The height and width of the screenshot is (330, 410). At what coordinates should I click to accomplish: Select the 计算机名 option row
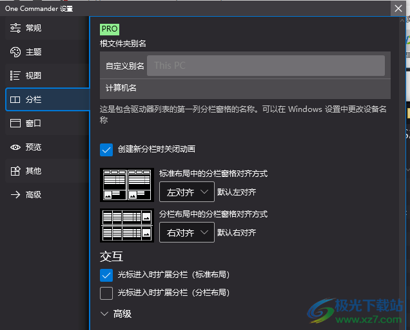pos(245,88)
